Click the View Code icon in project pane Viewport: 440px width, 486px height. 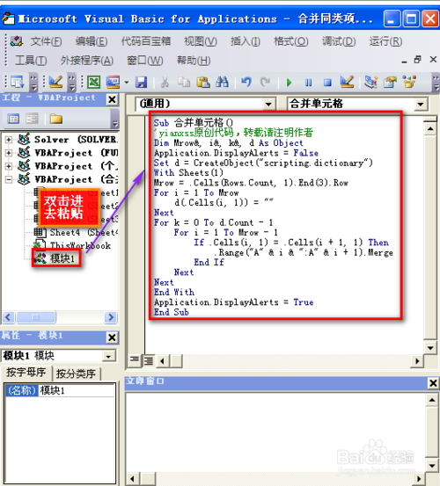[x=13, y=119]
